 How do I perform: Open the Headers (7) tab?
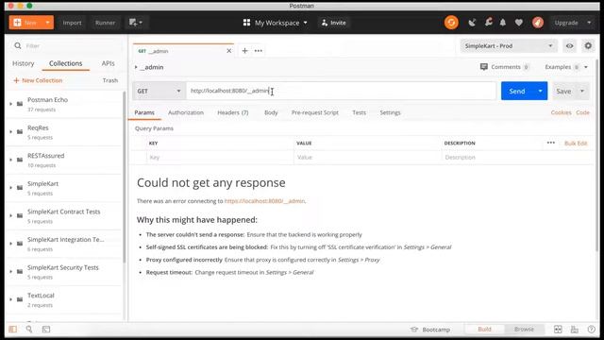pyautogui.click(x=233, y=112)
